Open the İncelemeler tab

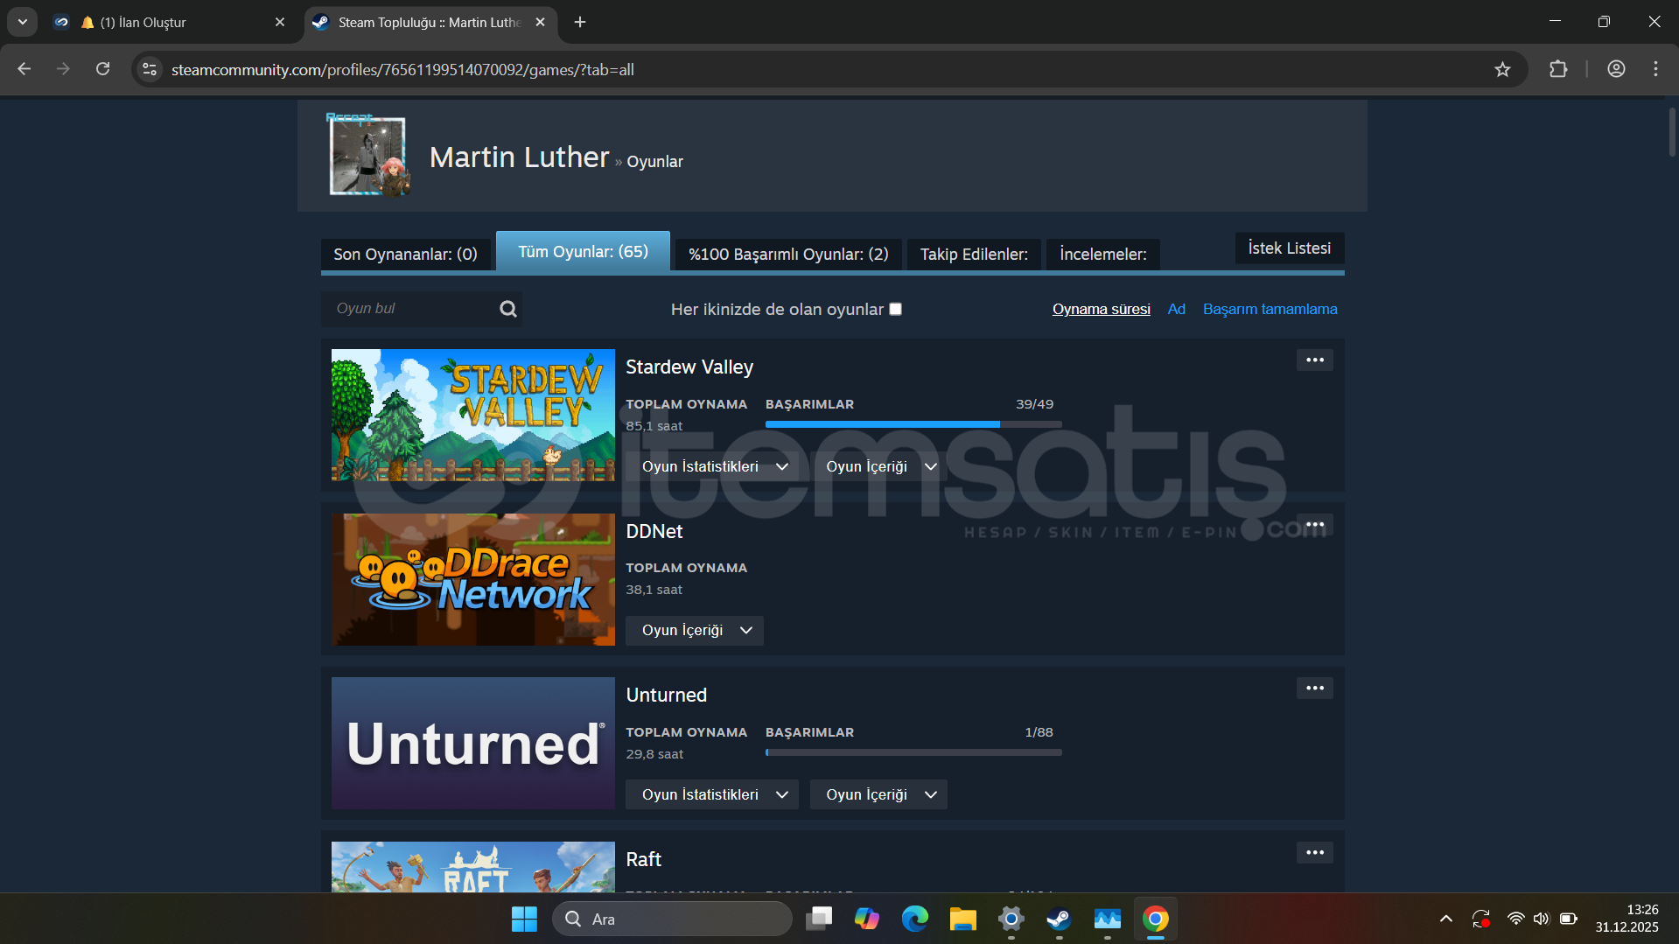1102,255
